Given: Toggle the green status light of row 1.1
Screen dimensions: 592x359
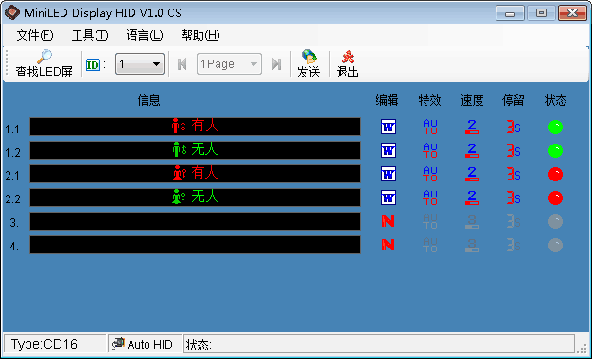Looking at the screenshot, I should pyautogui.click(x=555, y=128).
